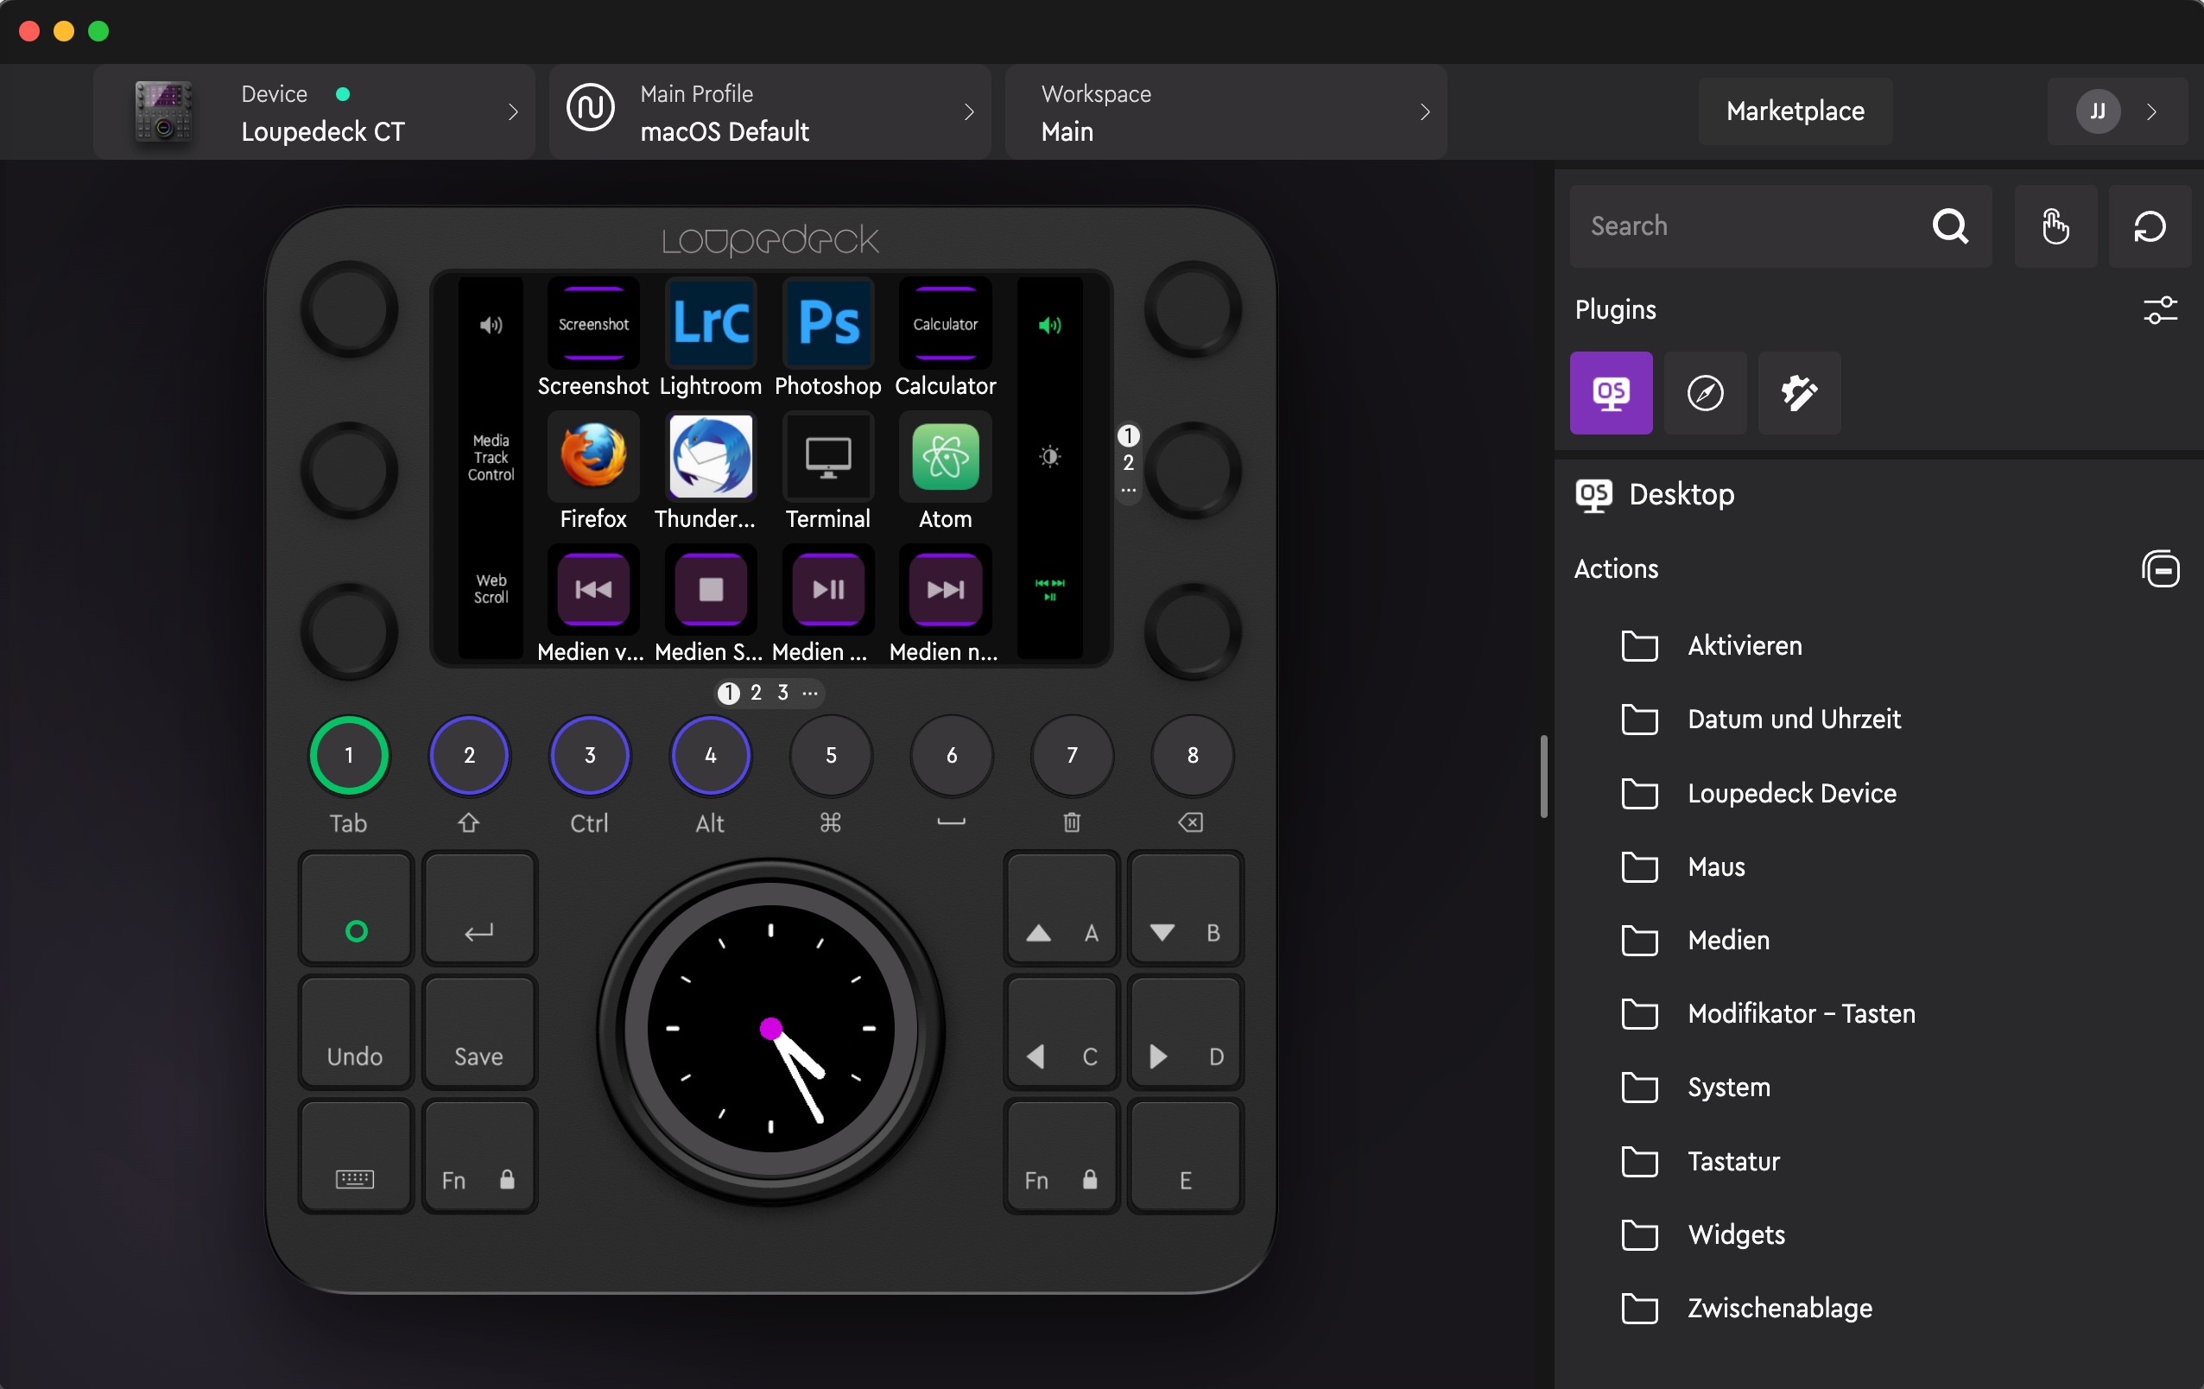Image resolution: width=2204 pixels, height=1389 pixels.
Task: Select the Firefox touch button
Action: 593,456
